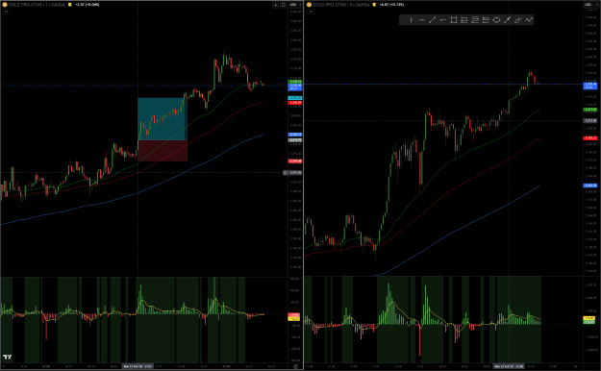The image size is (601, 371).
Task: Click the red stop-loss zone of the long position
Action: point(163,151)
